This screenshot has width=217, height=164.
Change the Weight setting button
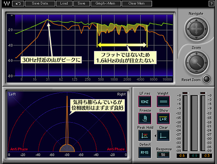[163, 102]
